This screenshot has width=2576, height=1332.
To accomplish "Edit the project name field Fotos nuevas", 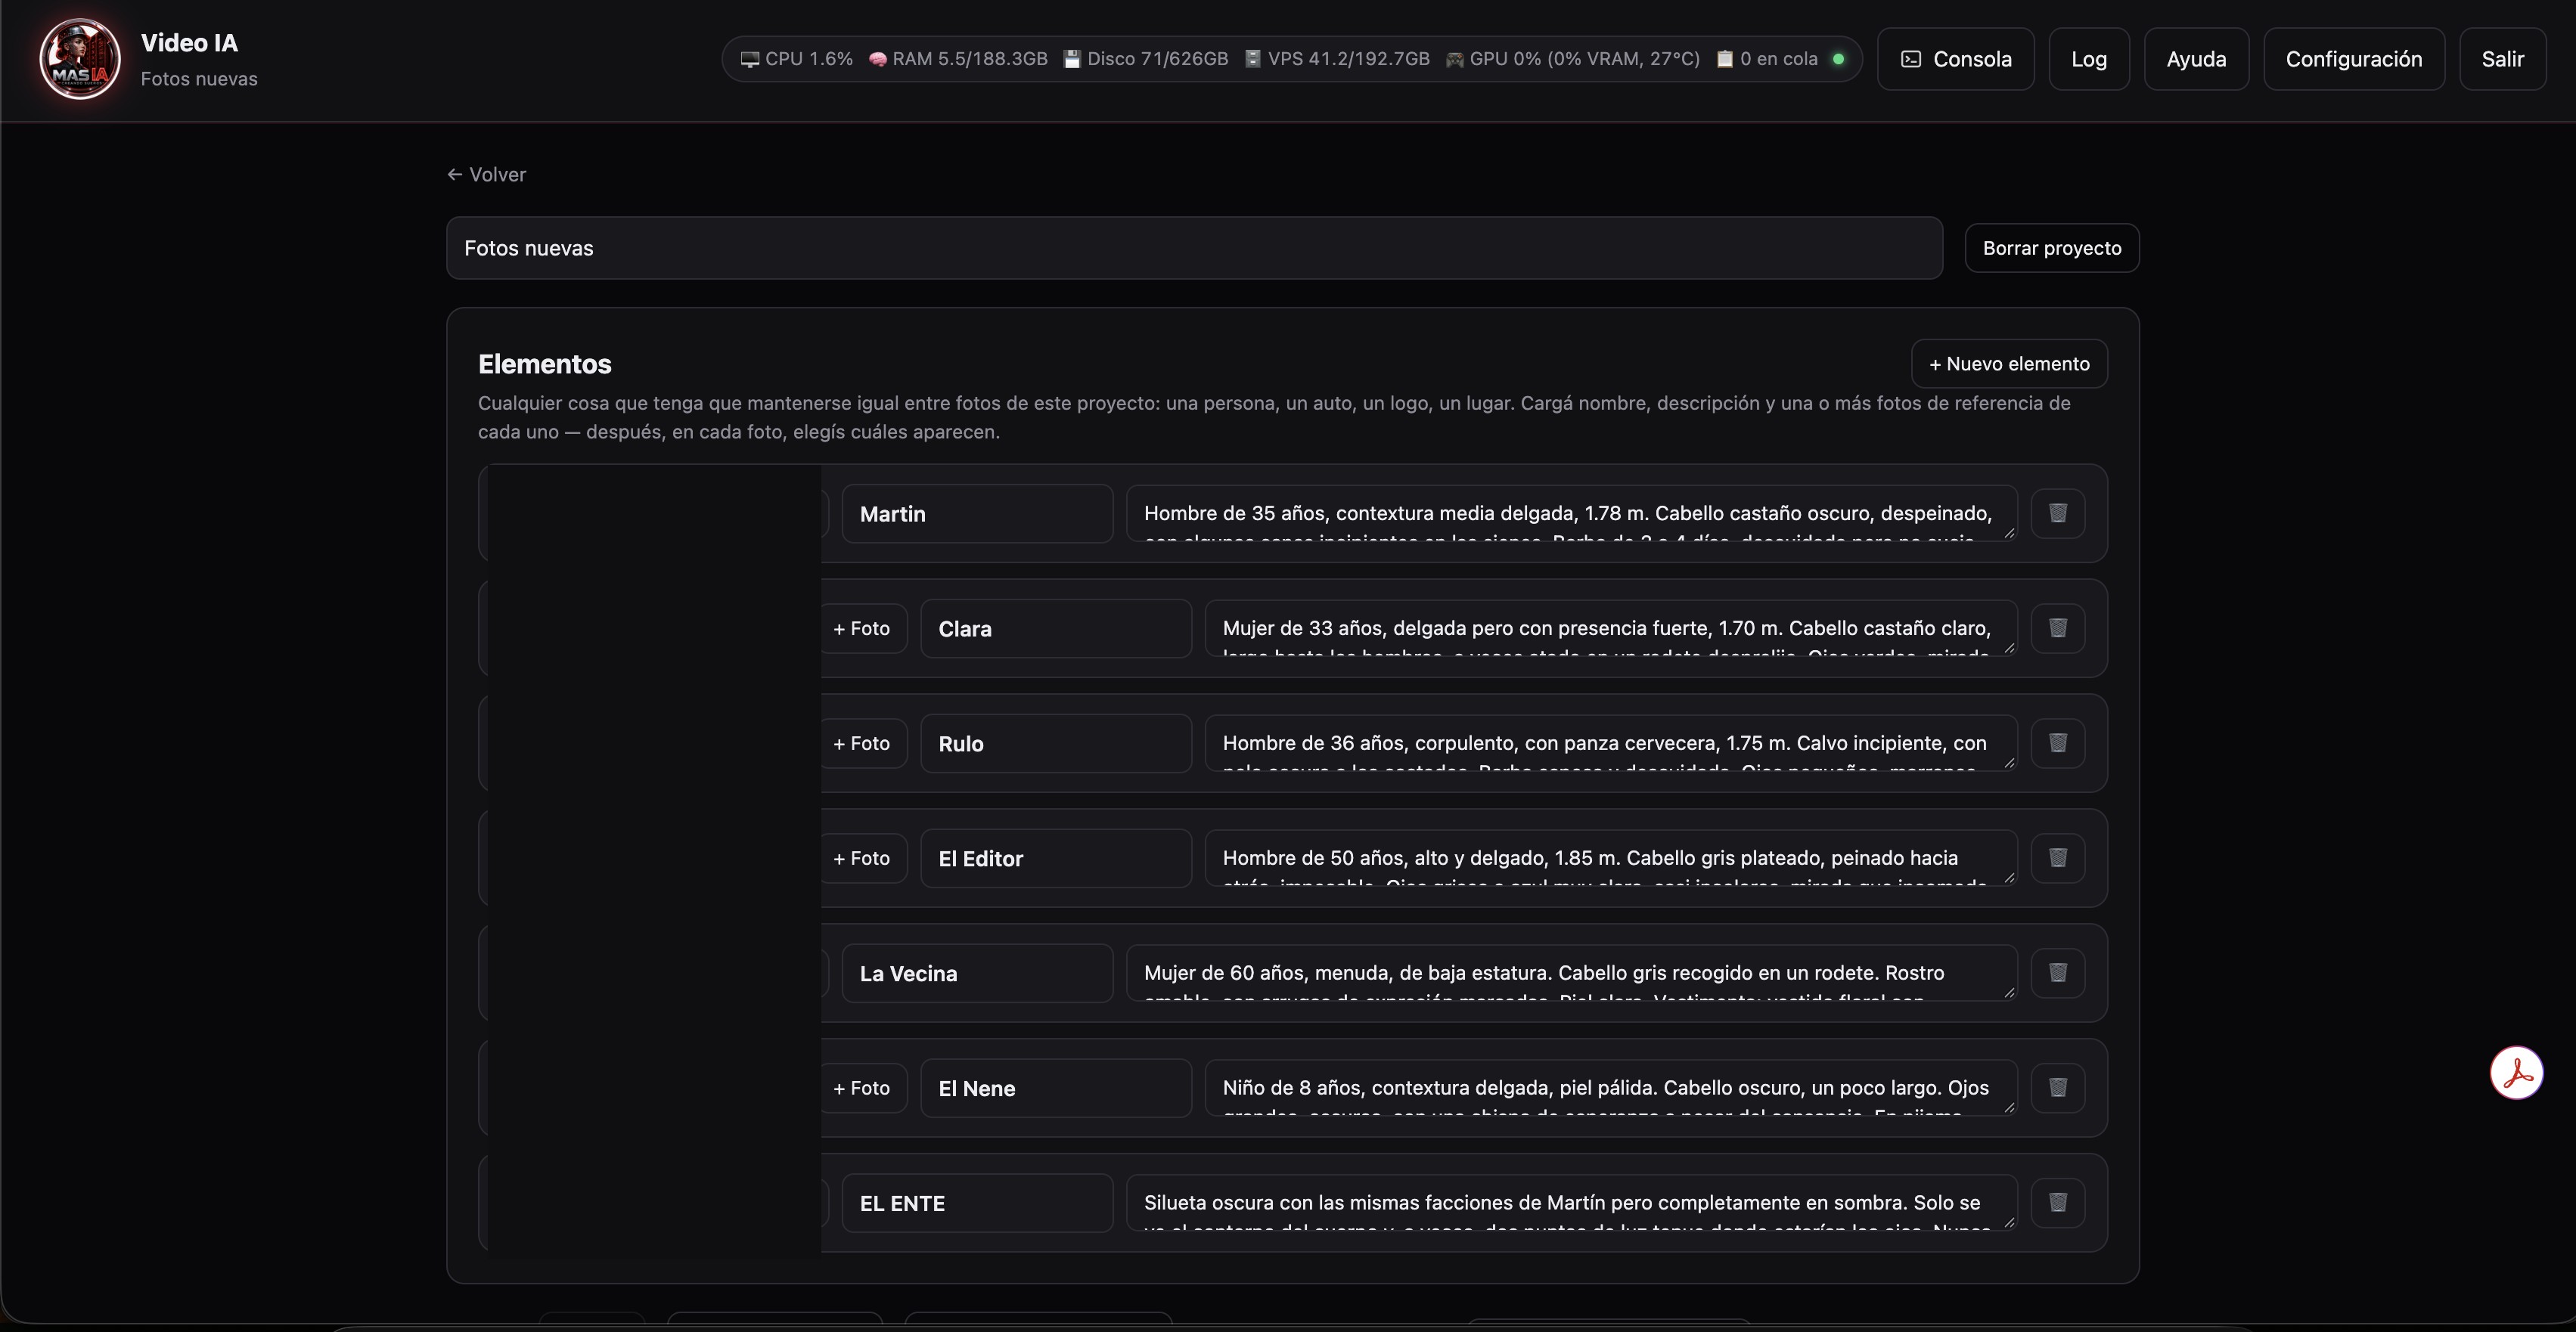I will click(x=1194, y=248).
